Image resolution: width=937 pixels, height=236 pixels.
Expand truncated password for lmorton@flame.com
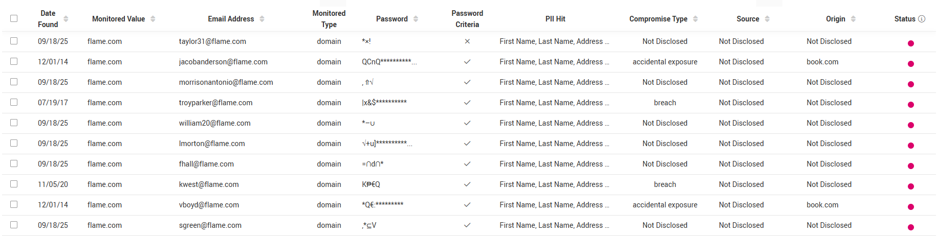[410, 145]
